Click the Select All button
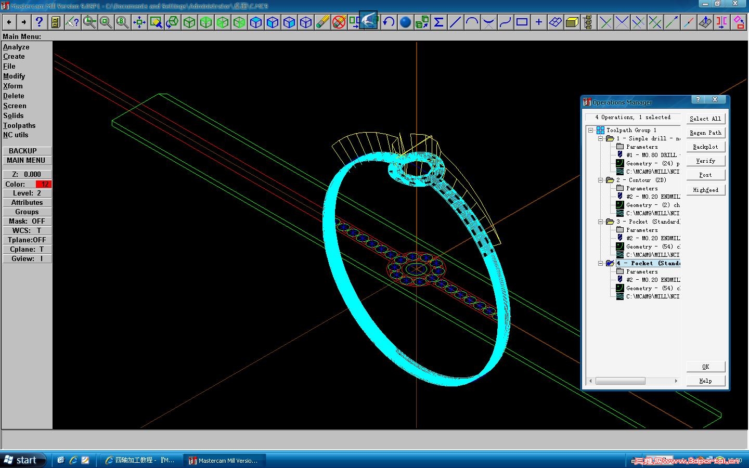This screenshot has height=468, width=749. [705, 119]
